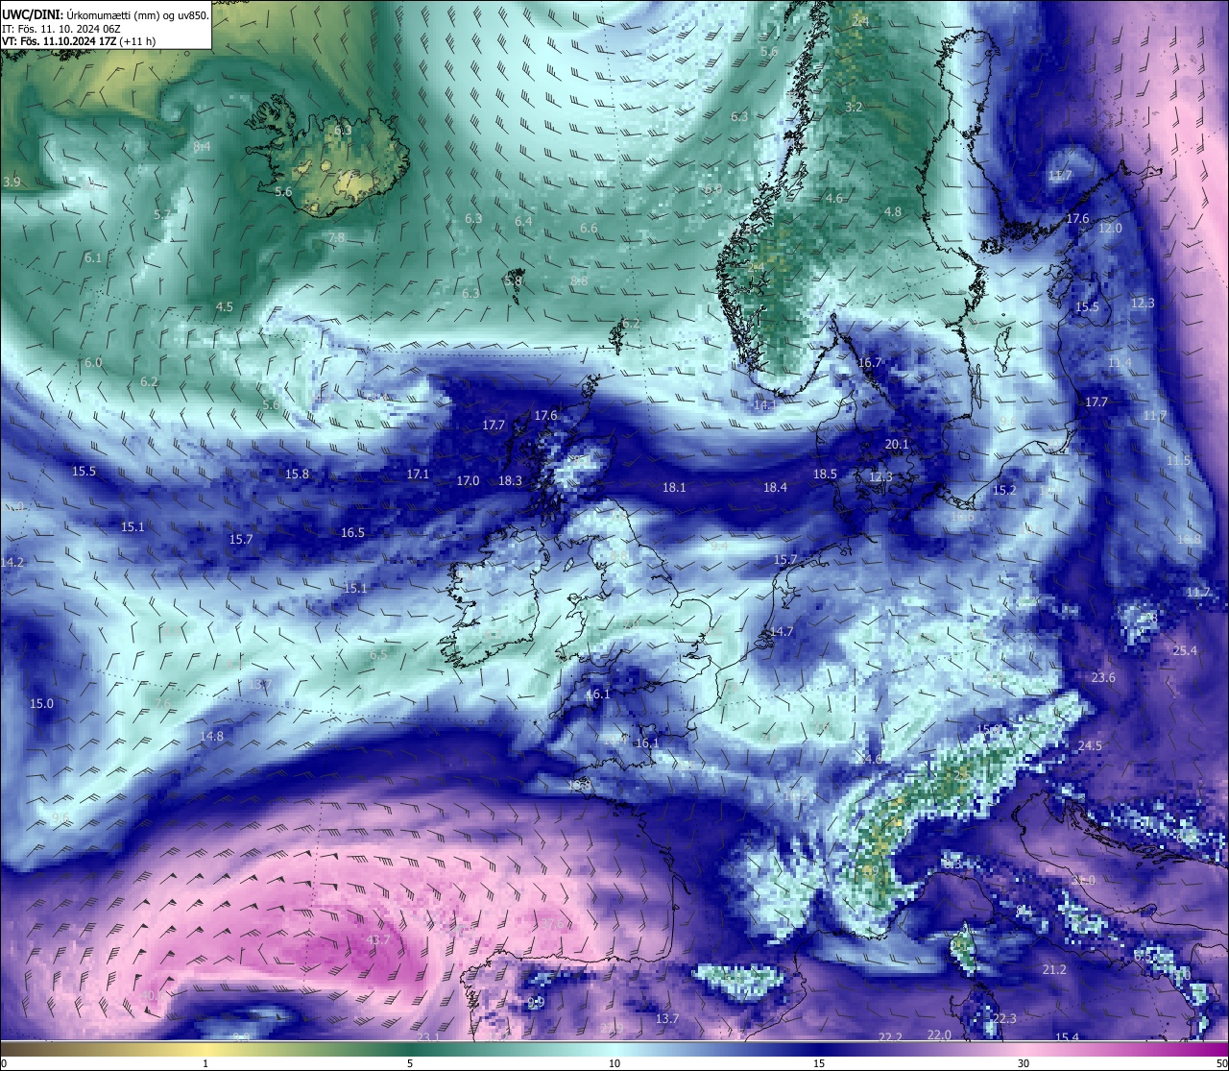Click the 18.5 value label
The height and width of the screenshot is (1071, 1229).
click(x=825, y=474)
